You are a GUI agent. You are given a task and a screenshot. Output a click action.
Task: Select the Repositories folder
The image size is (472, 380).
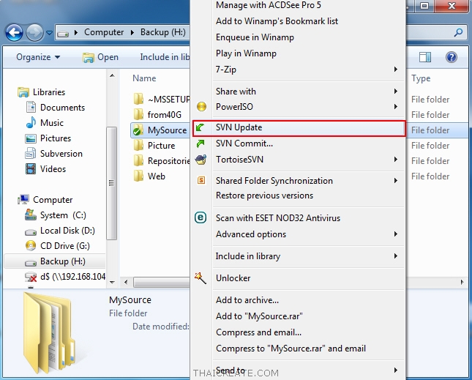(x=161, y=161)
